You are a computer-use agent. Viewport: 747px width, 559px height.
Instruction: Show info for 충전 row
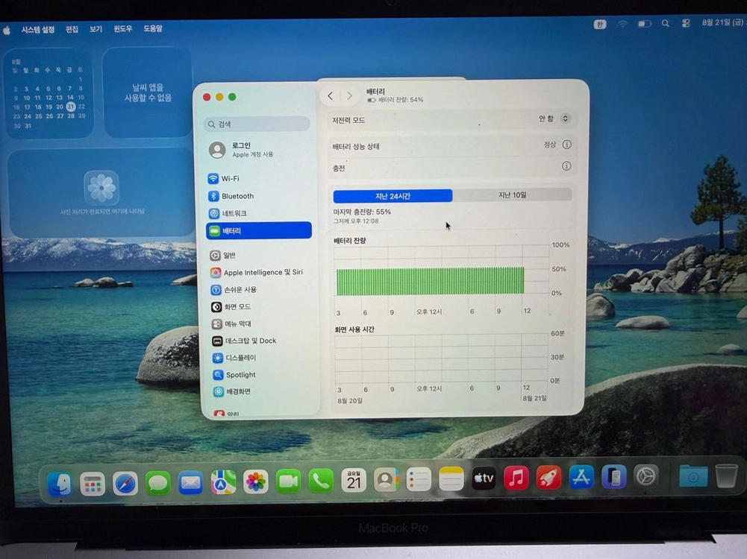coord(566,166)
